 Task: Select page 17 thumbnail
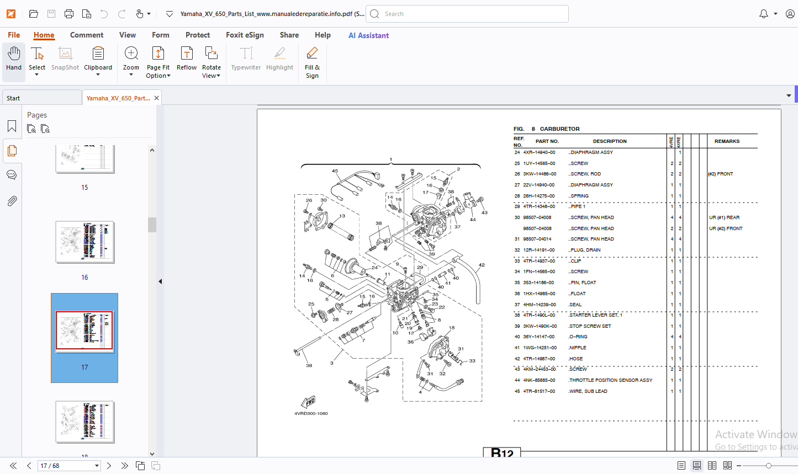click(84, 332)
